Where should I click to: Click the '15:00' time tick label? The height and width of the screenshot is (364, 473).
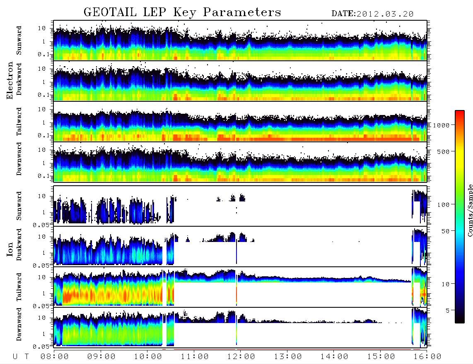(x=381, y=357)
